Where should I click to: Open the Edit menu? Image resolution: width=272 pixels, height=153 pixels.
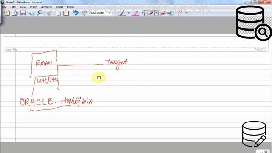pos(13,7)
